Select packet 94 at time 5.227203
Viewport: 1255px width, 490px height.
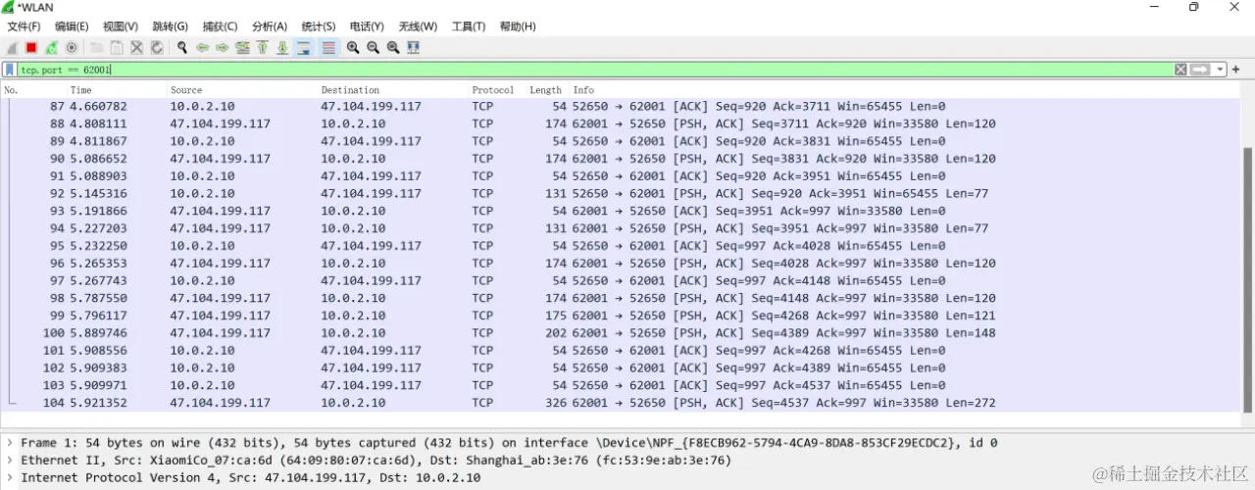621,228
